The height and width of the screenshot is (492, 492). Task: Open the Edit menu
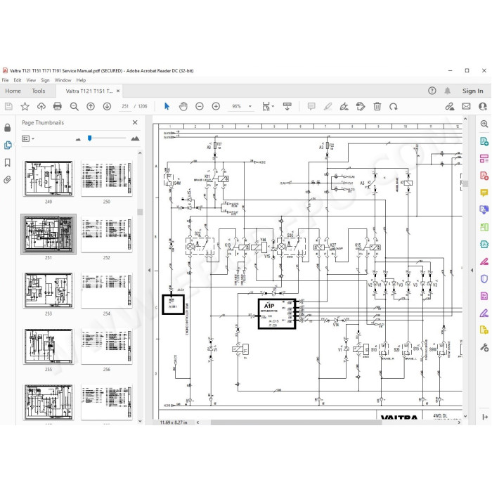tap(18, 80)
